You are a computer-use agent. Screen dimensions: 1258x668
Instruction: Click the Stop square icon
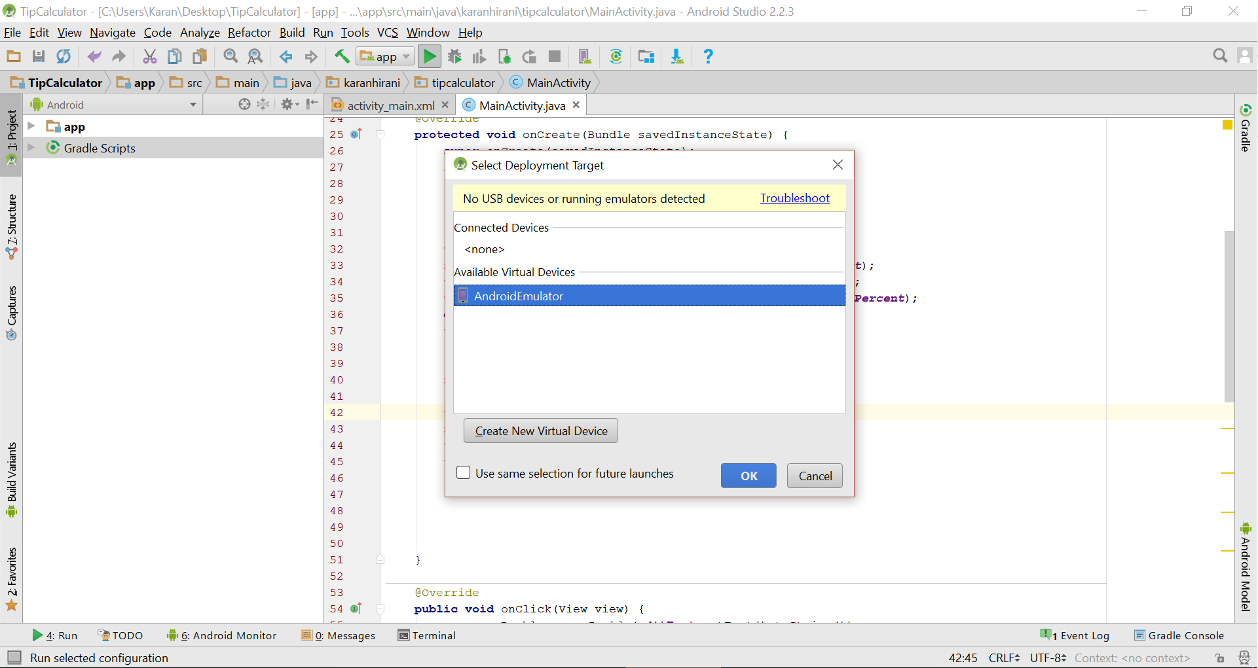(x=555, y=57)
